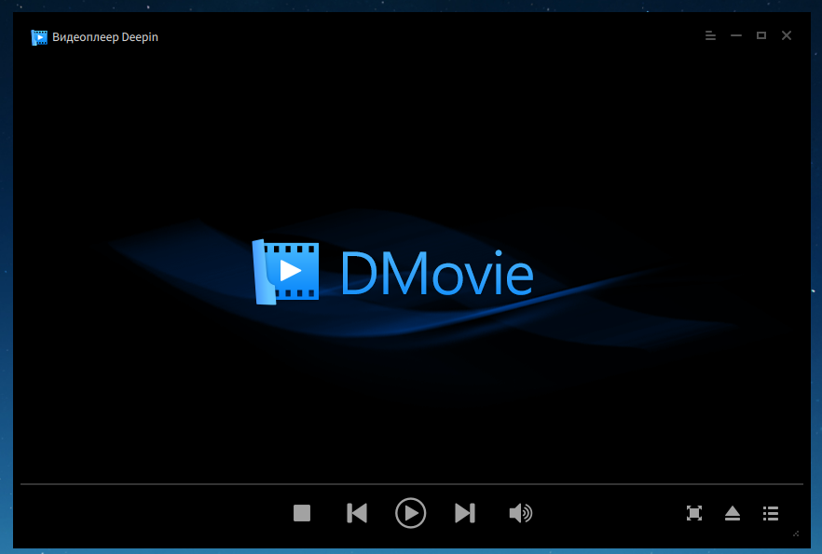Click the window resize grip corner
822x554 pixels.
[796, 534]
